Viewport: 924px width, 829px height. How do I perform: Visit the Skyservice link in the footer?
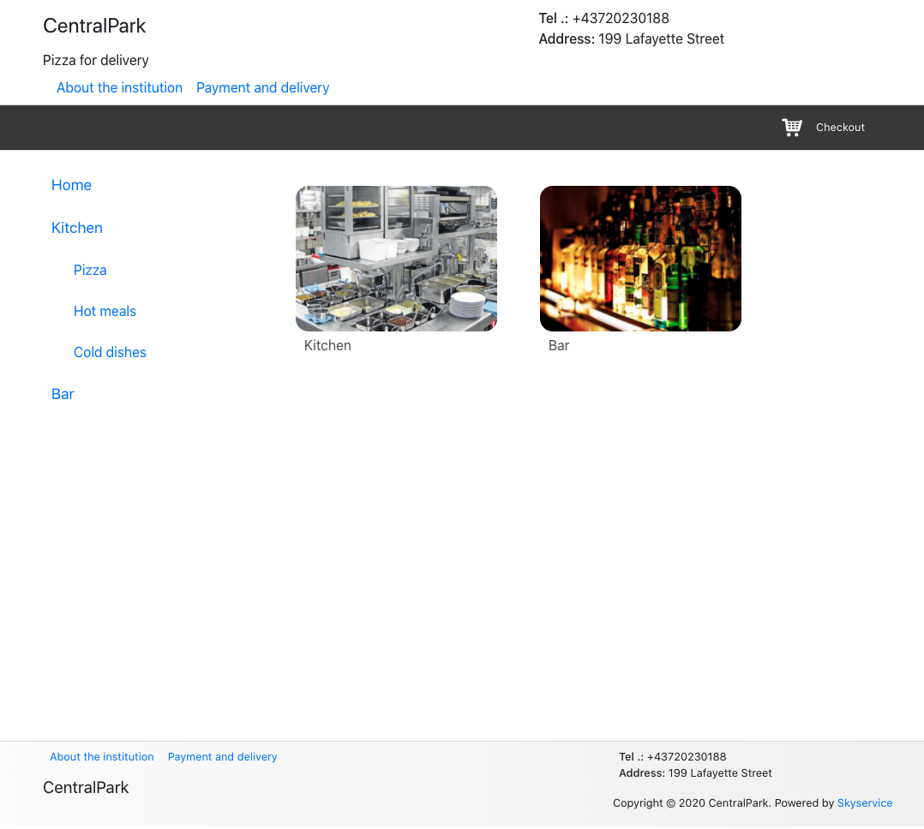(864, 803)
